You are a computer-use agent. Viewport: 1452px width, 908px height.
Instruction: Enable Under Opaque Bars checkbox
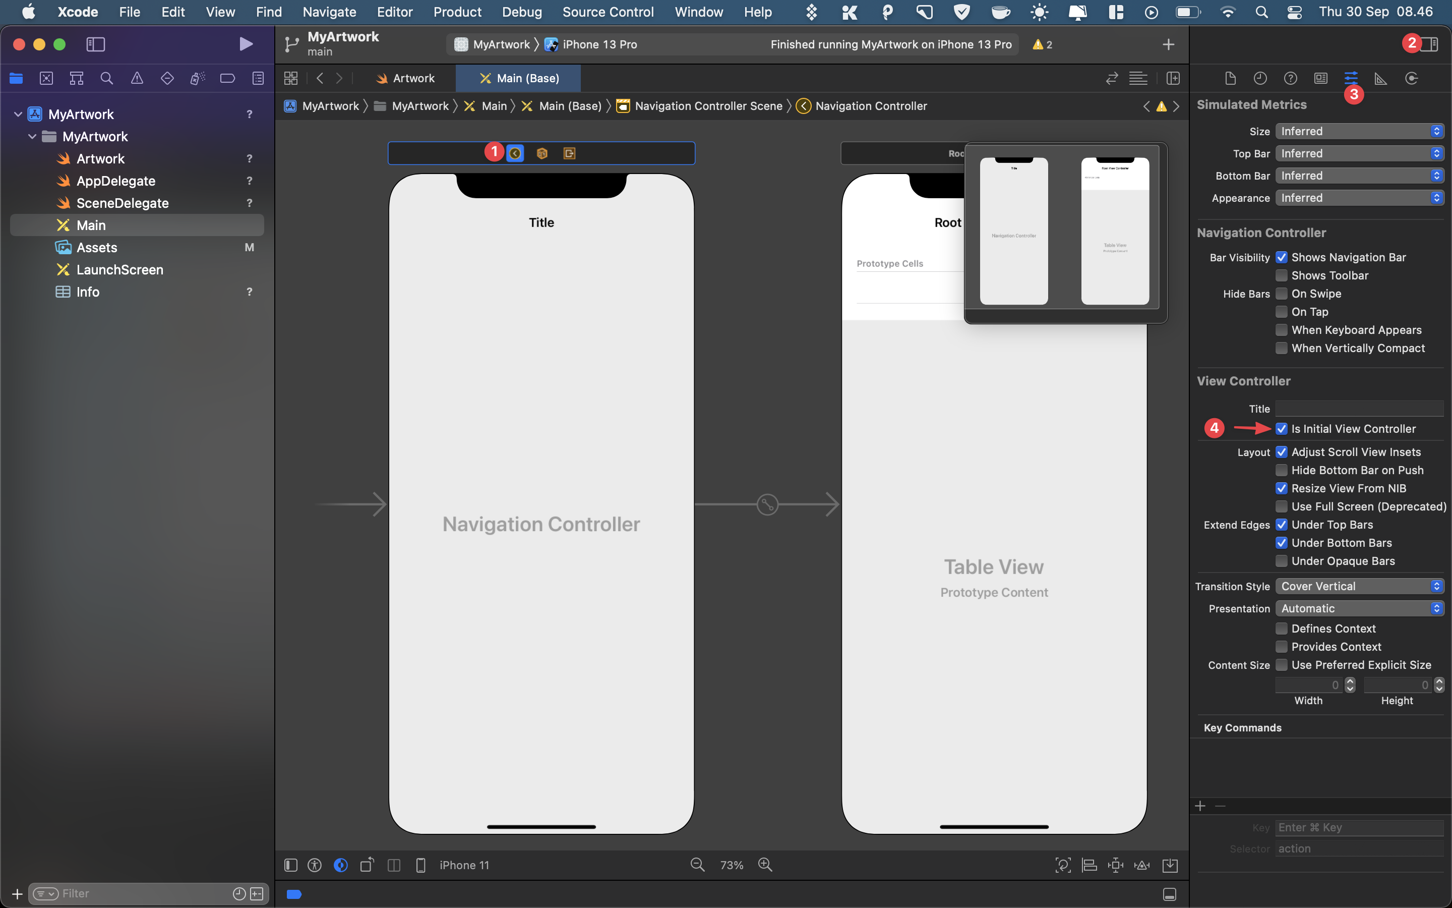coord(1281,561)
